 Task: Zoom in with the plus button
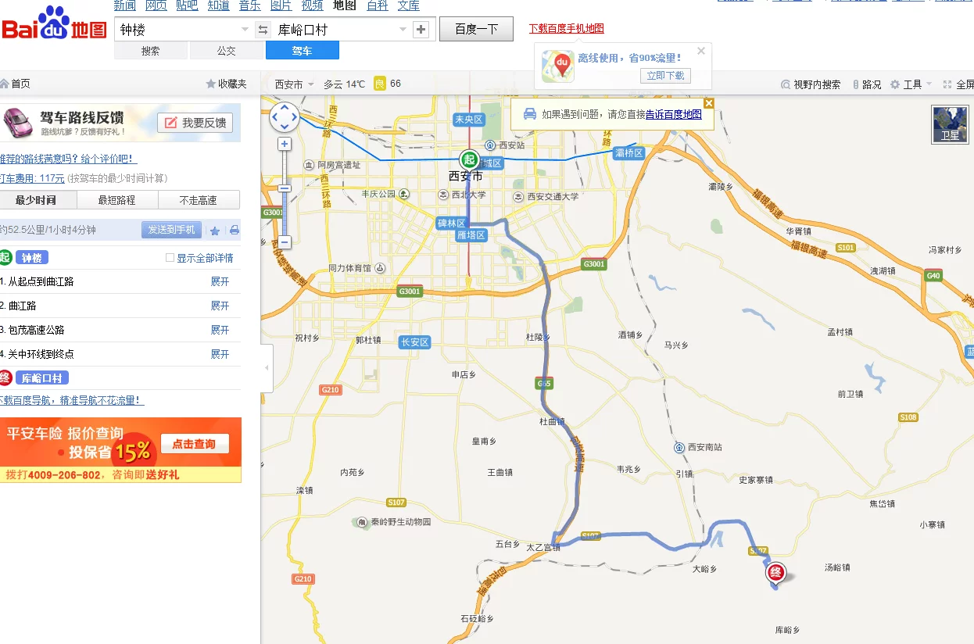(285, 144)
